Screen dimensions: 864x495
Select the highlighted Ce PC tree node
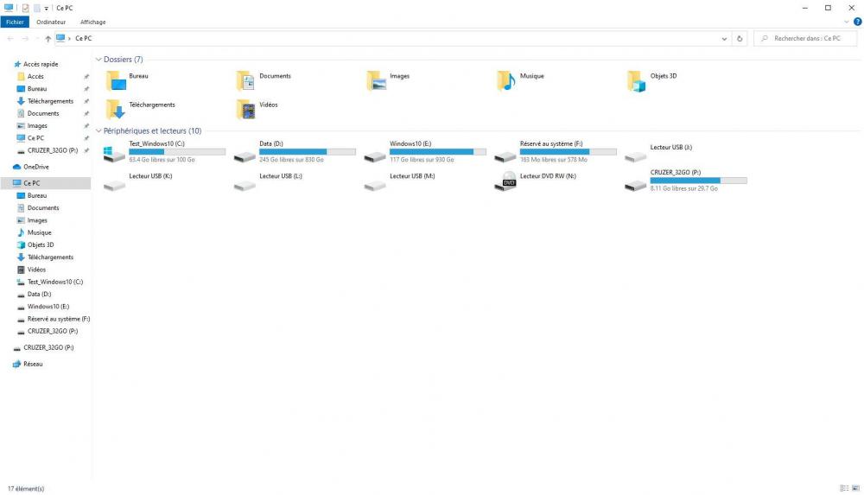(47, 183)
